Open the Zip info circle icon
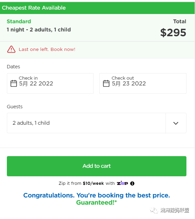Viewport: 195px width, 219px height. coord(132,183)
